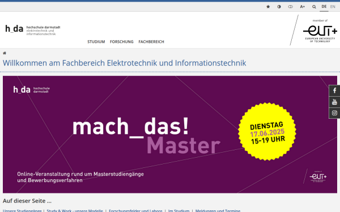
Task: Open the search magnifier icon
Action: tap(314, 7)
